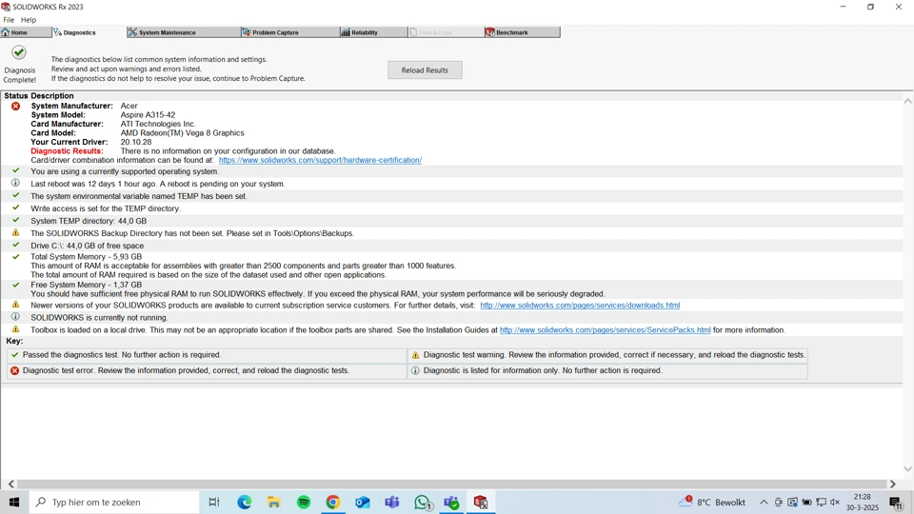The width and height of the screenshot is (914, 514).
Task: Click the checkmark beside TEMP variable set row
Action: pyautogui.click(x=16, y=195)
